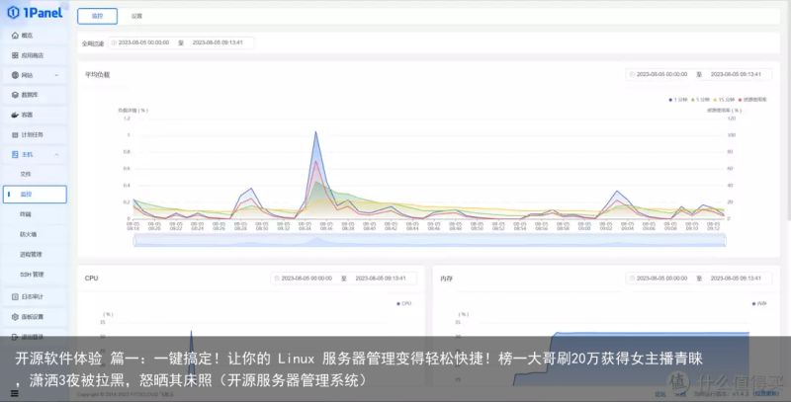
Task: Click the peak of the load chart
Action: 315,132
